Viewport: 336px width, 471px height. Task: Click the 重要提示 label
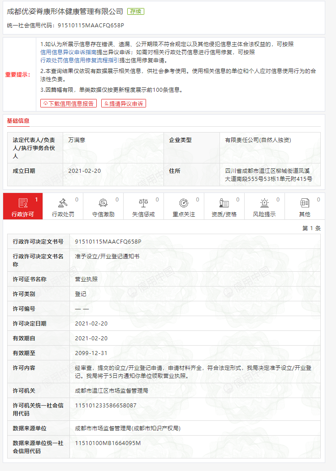click(18, 74)
